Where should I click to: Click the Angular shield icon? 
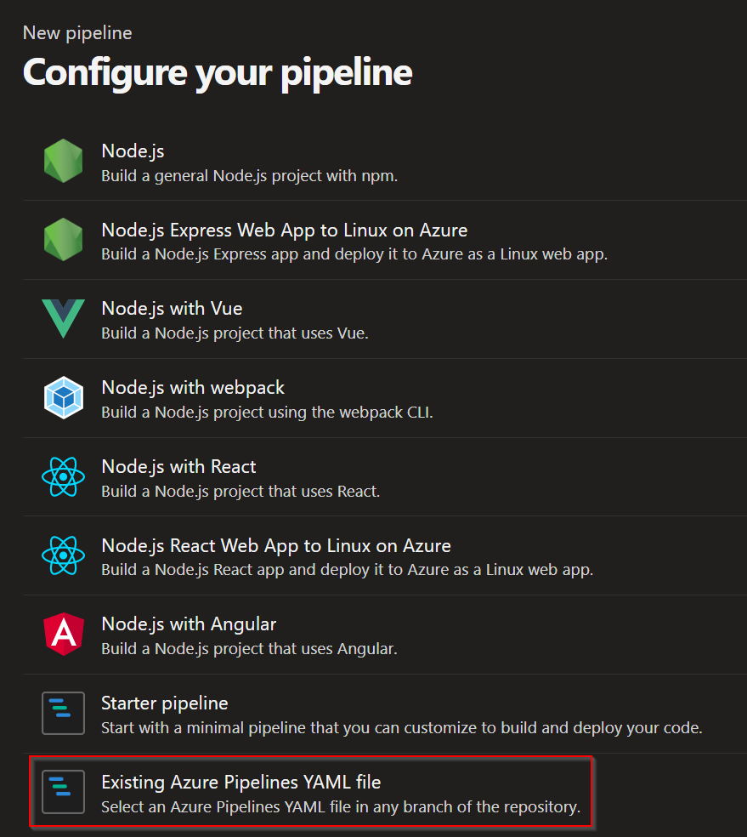coord(63,633)
